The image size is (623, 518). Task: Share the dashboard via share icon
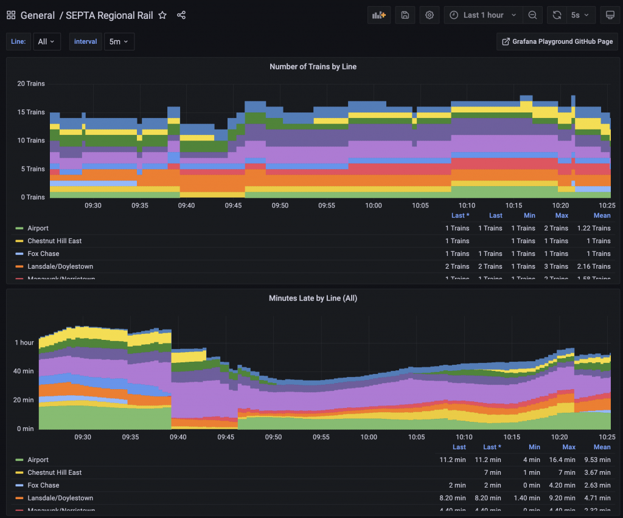[181, 15]
